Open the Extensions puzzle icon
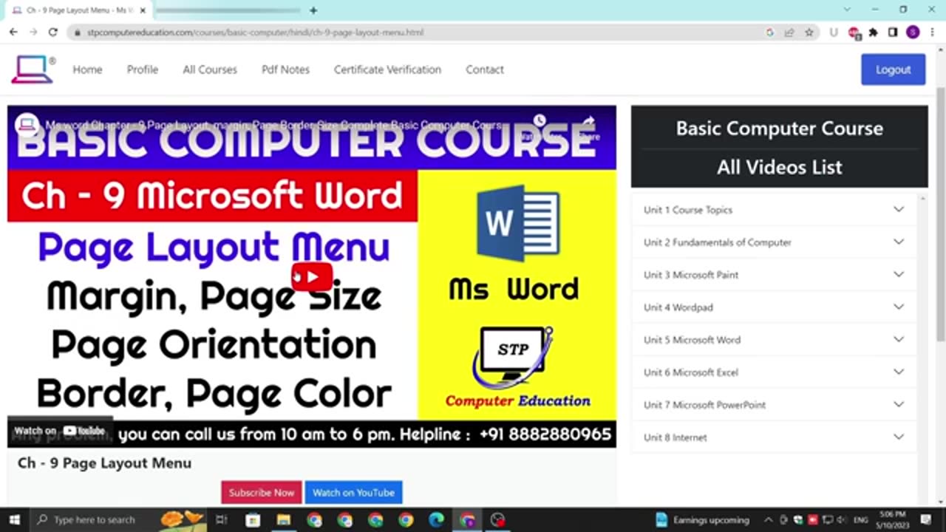Screen dimensions: 946x532 pyautogui.click(x=873, y=33)
